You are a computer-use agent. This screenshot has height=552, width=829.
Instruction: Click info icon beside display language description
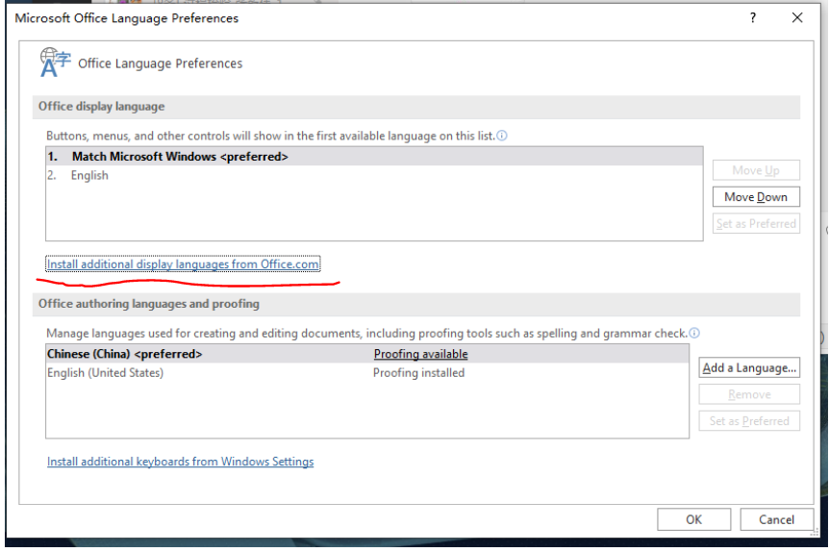[502, 137]
